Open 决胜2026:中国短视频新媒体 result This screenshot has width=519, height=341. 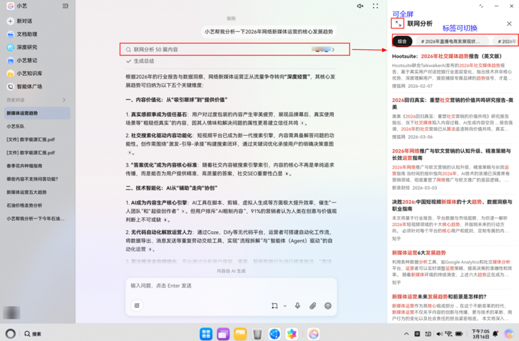[452, 205]
